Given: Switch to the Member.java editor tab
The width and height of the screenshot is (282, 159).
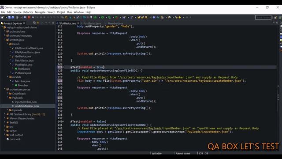Looking at the screenshot, I should pyautogui.click(x=115, y=23).
